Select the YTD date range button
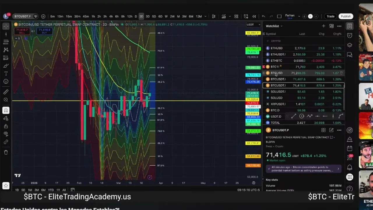Viewport: 373px width, 210px height. (51, 190)
